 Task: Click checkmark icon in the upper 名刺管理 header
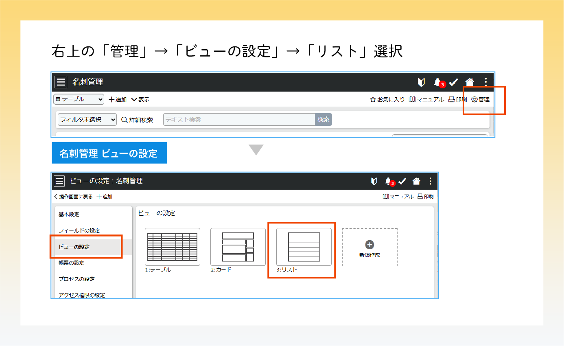pos(453,82)
